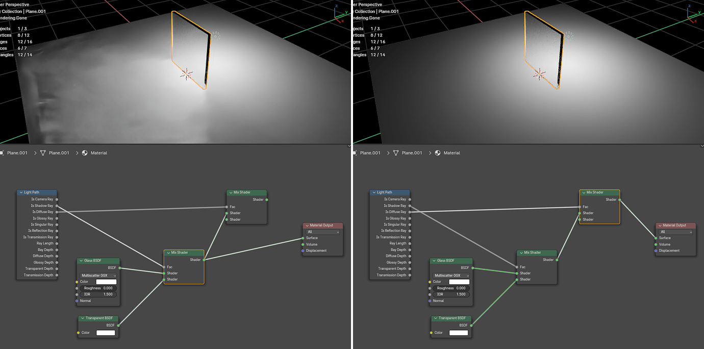Click the Roughness 0.000 field in right editor
This screenshot has width=704, height=349.
451,288
